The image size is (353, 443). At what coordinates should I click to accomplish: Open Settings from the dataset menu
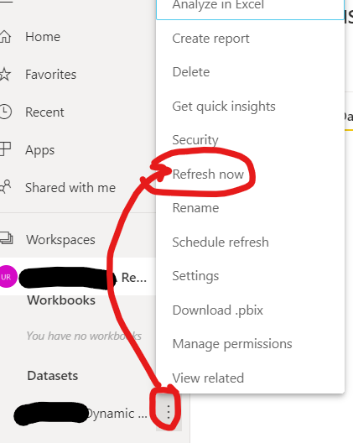195,276
